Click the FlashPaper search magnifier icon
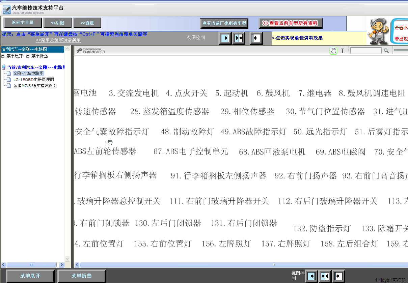The width and height of the screenshot is (408, 283). (x=386, y=51)
